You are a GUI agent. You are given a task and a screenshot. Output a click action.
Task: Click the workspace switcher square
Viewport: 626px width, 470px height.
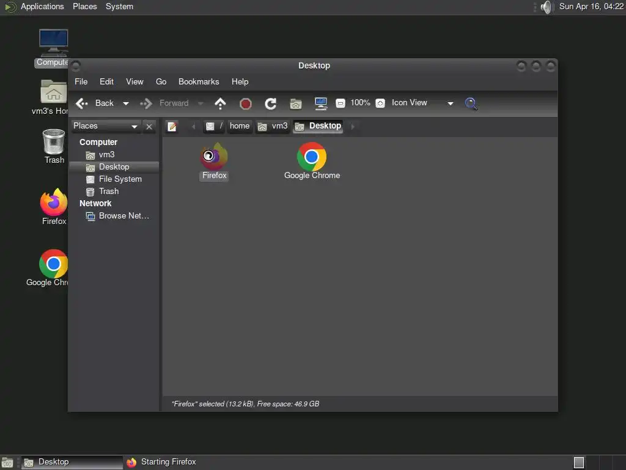579,463
